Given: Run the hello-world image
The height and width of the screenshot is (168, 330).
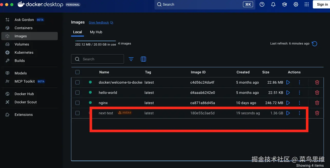Looking at the screenshot, I should tap(288, 93).
